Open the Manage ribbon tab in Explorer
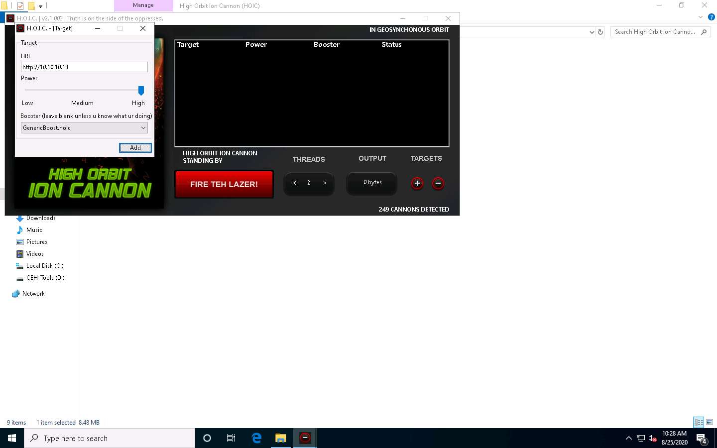The width and height of the screenshot is (717, 448). [x=143, y=5]
